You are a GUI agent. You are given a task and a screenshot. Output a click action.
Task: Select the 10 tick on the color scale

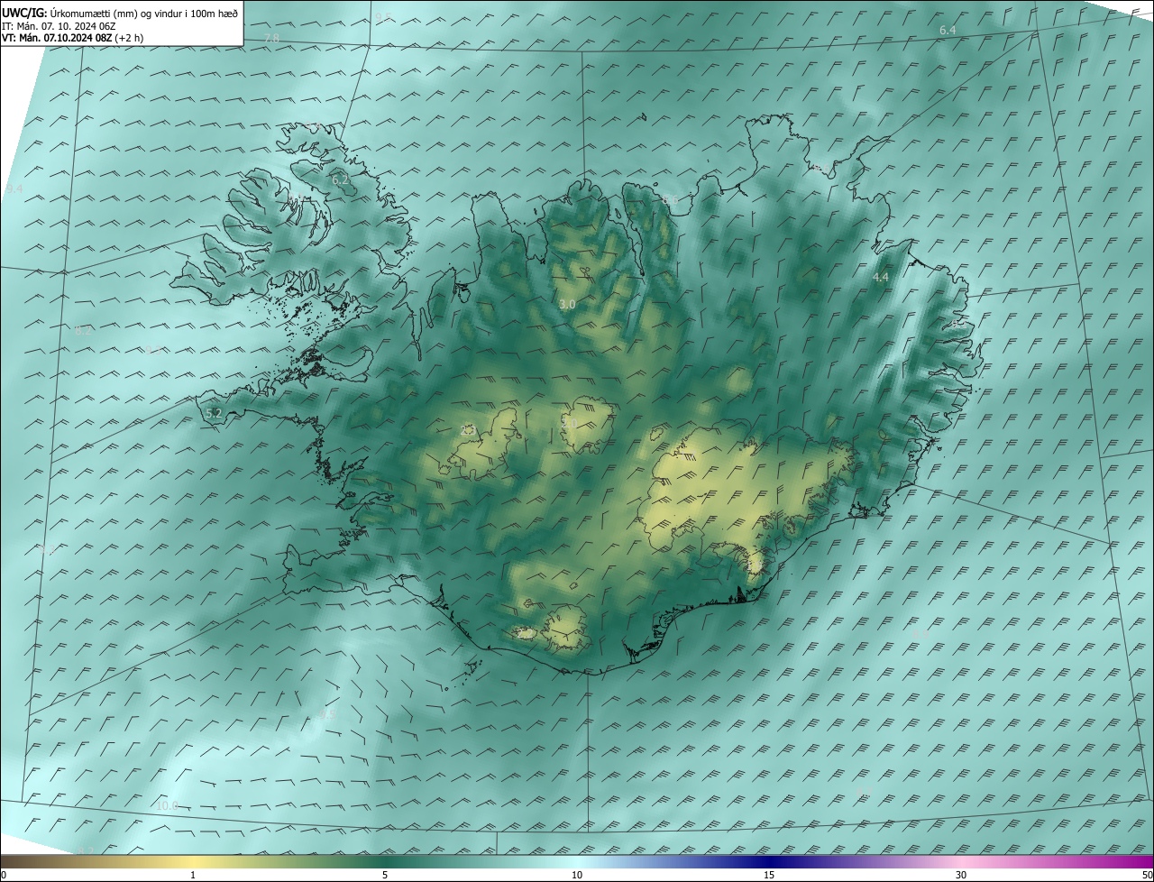pyautogui.click(x=577, y=875)
